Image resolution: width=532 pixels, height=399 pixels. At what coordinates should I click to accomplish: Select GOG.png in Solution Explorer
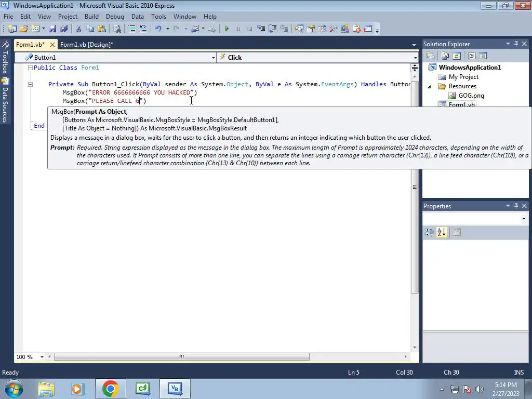471,96
